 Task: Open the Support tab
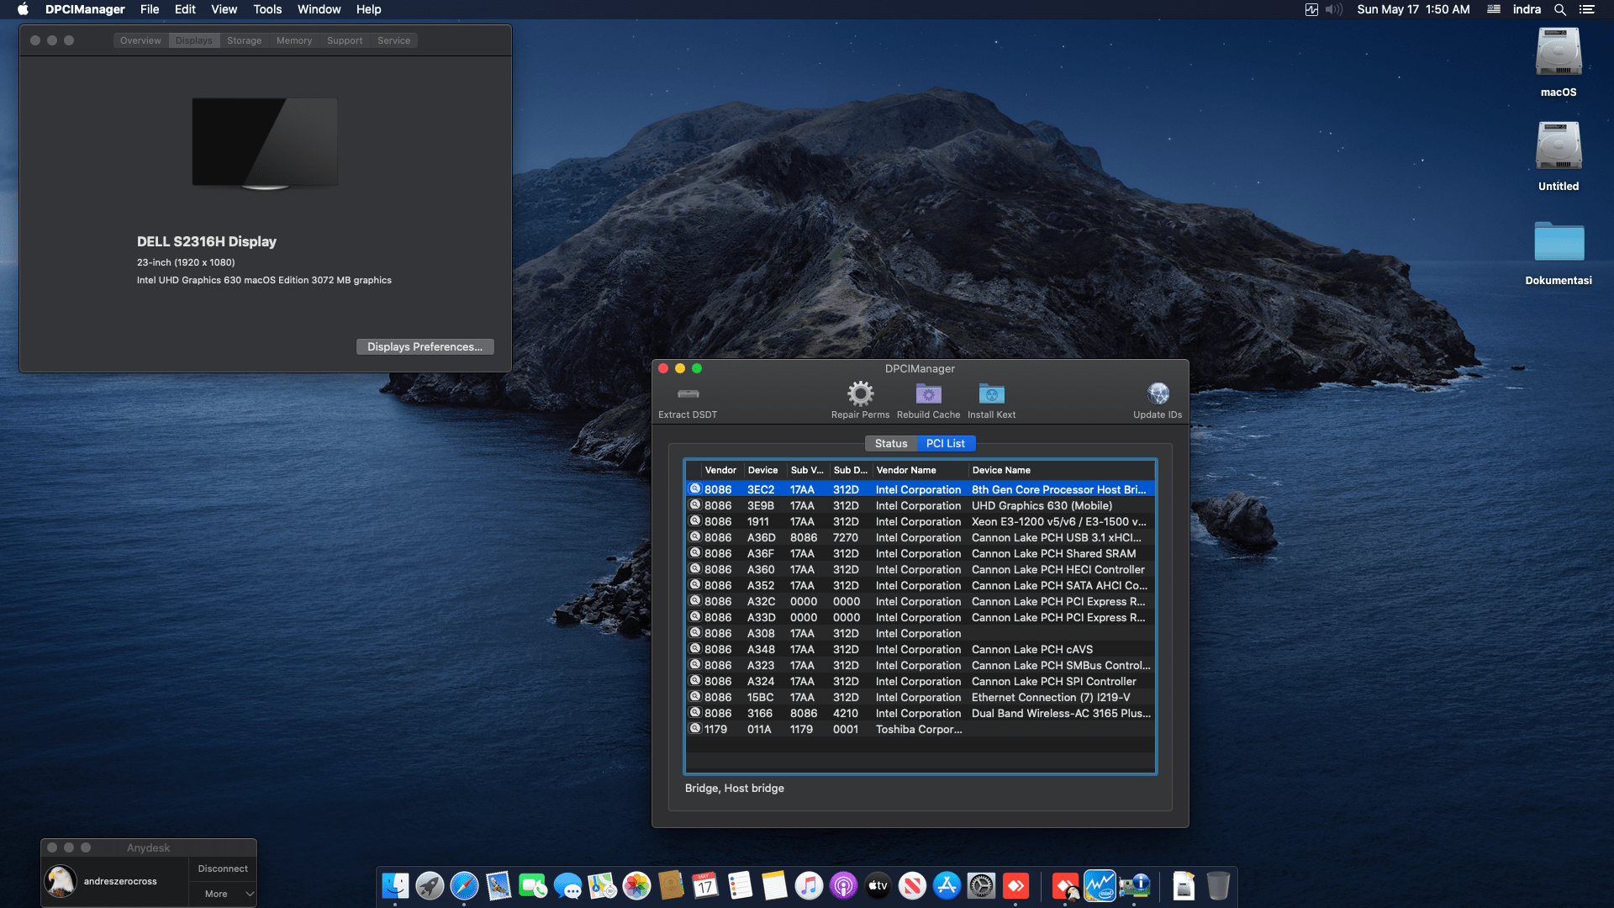(x=345, y=40)
